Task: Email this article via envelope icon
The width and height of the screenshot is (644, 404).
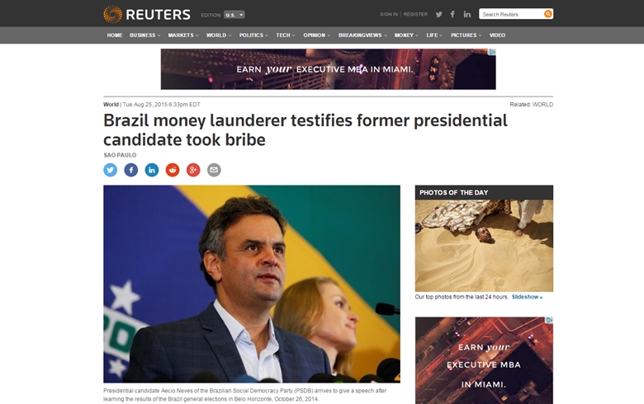Action: click(x=214, y=170)
